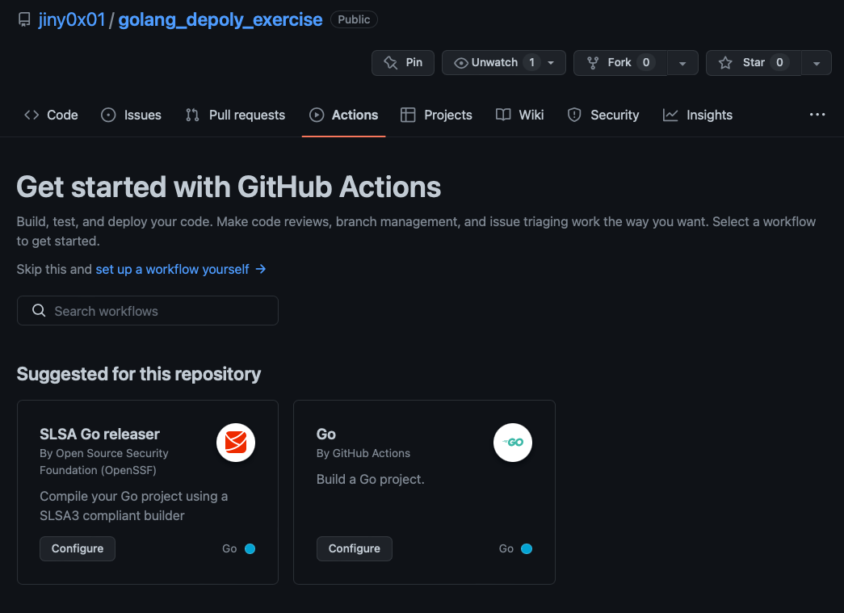Viewport: 844px width, 613px height.
Task: Open the jiny0x01 user profile link
Action: [72, 19]
